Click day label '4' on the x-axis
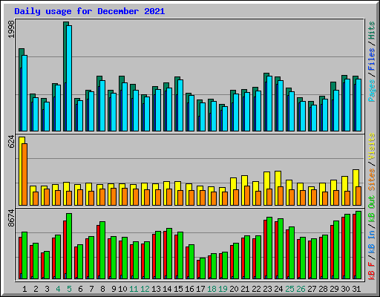Screen dimensions: 380x297 coord(58,289)
